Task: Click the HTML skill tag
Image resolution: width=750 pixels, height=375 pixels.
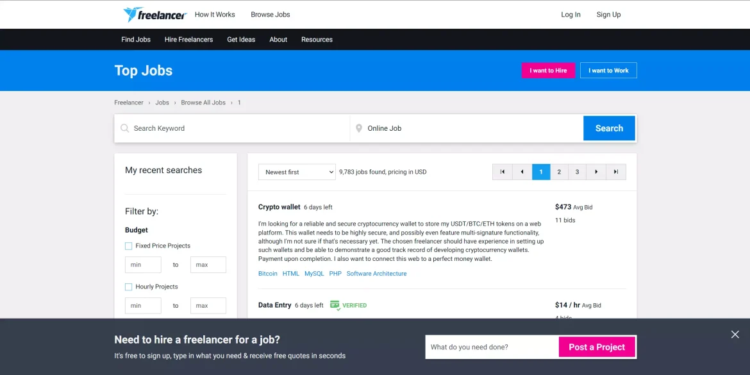Action: (291, 274)
